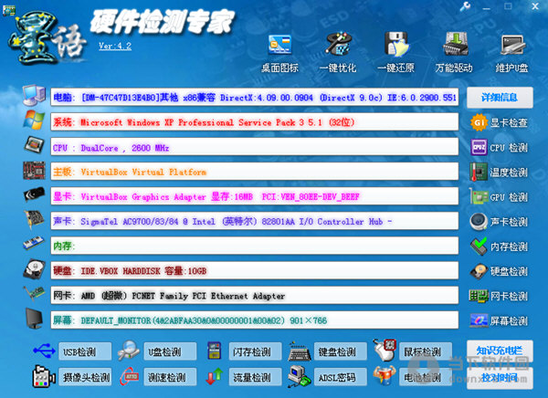The width and height of the screenshot is (548, 398).
Task: Click the magnifier U盘 detection icon
Action: coord(129,351)
